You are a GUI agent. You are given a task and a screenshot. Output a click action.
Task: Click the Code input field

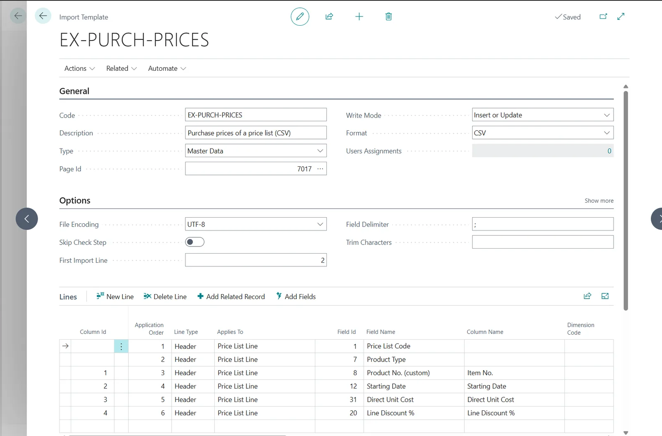(x=256, y=115)
